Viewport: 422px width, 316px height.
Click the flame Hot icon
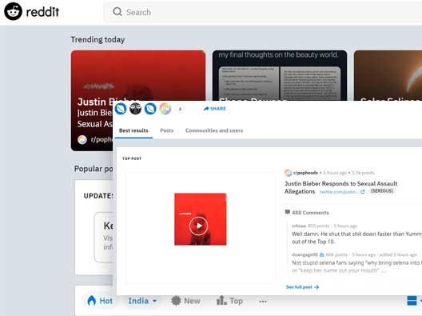(91, 300)
